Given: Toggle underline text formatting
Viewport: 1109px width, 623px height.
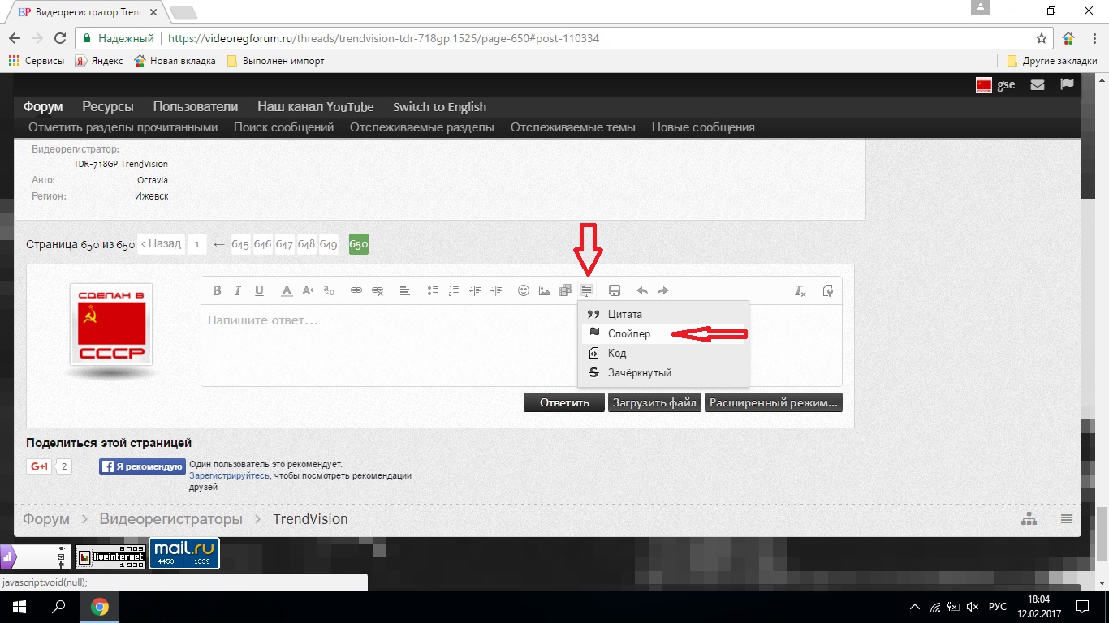Looking at the screenshot, I should coord(259,290).
